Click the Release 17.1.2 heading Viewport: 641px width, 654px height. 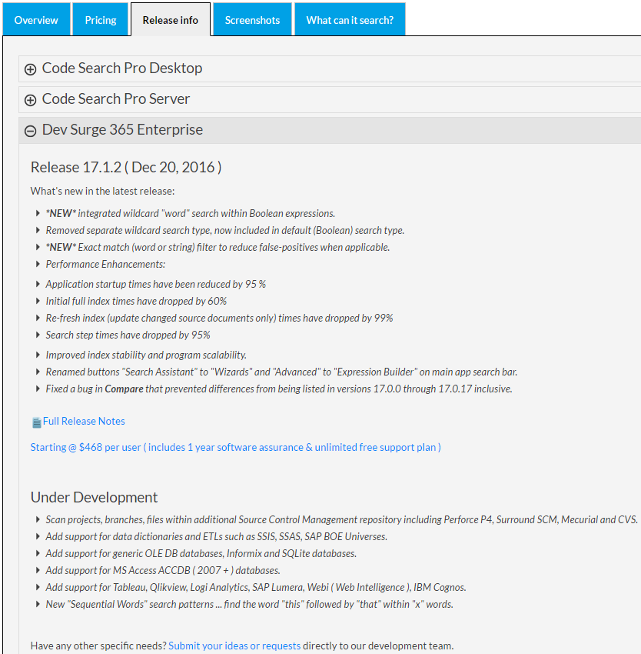[126, 167]
